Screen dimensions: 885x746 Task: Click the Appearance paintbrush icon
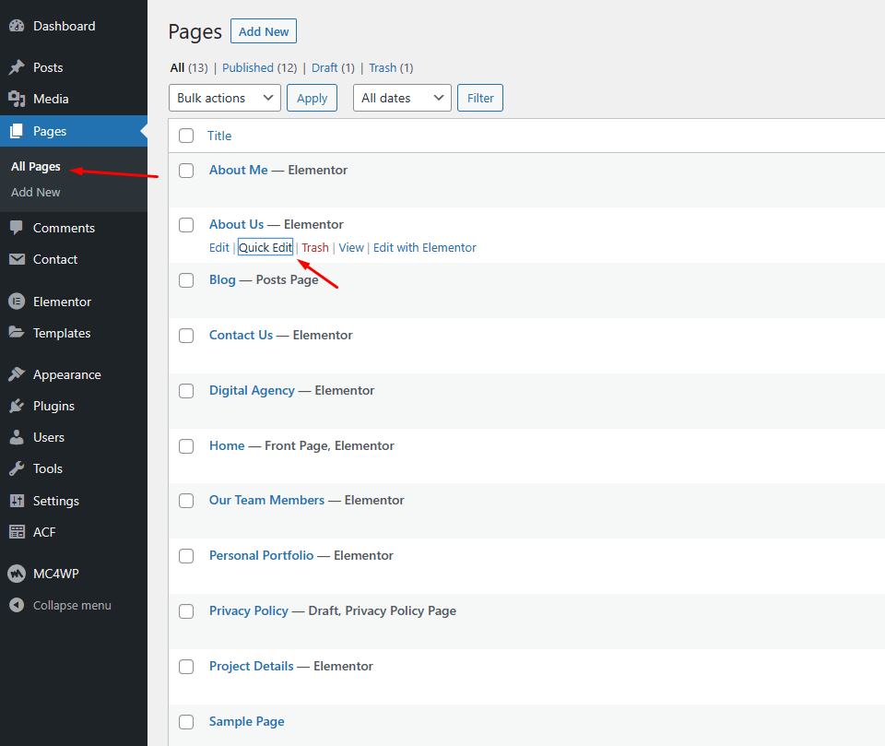(17, 374)
